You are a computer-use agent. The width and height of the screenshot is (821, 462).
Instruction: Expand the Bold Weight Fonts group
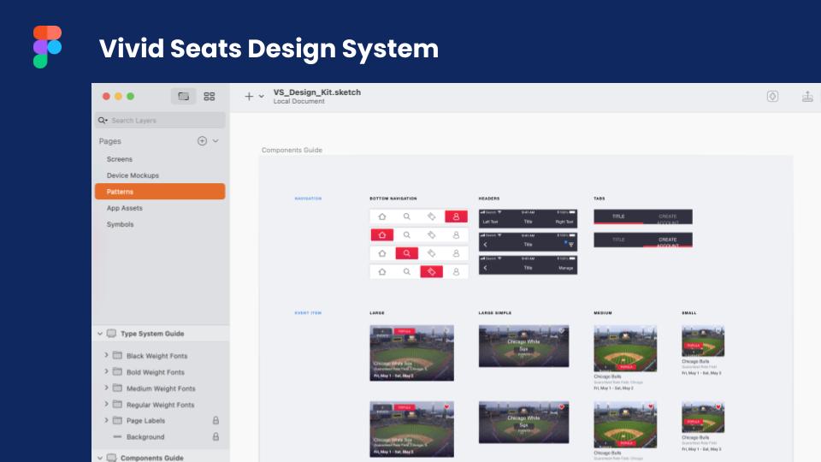coord(106,371)
